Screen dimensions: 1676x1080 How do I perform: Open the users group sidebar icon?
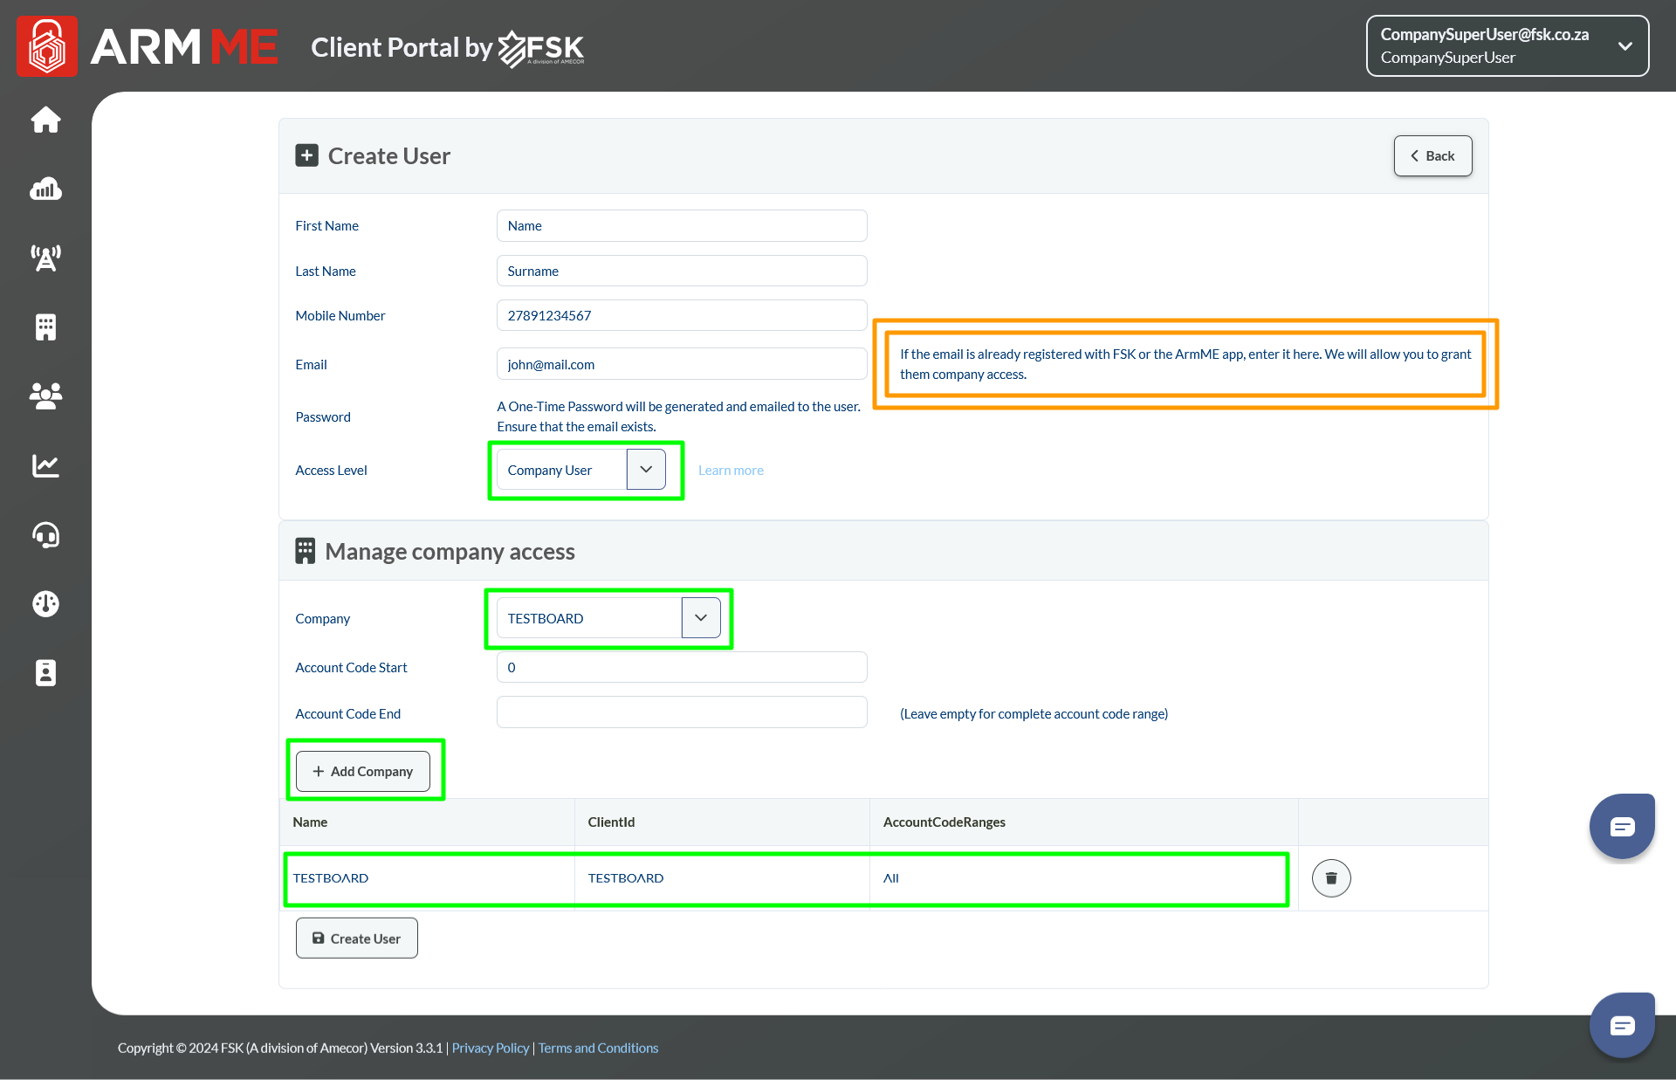[45, 396]
